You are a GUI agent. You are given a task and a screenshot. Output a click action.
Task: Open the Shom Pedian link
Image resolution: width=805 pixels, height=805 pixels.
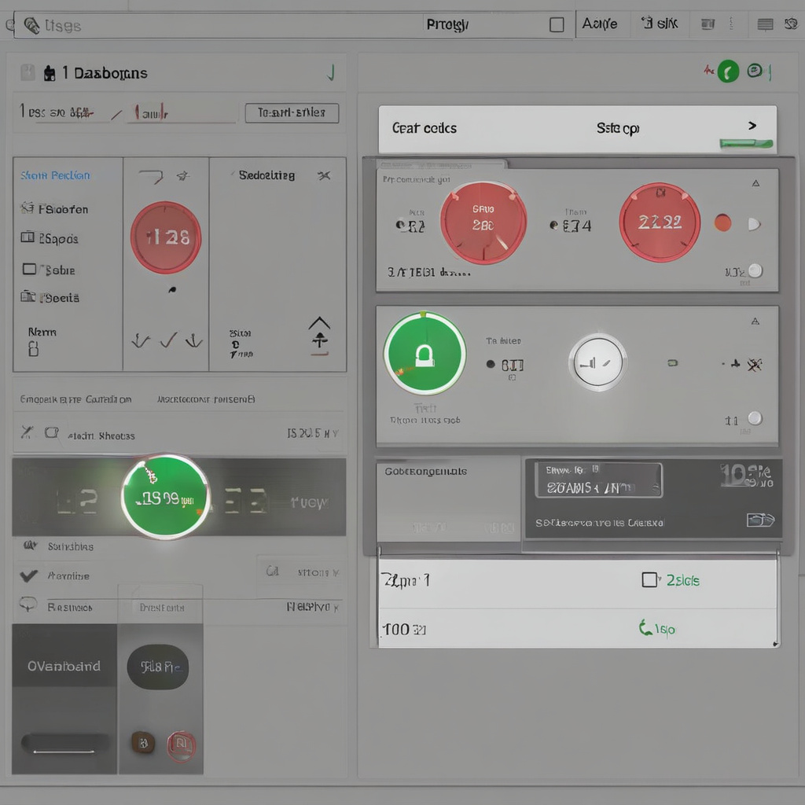pos(55,175)
